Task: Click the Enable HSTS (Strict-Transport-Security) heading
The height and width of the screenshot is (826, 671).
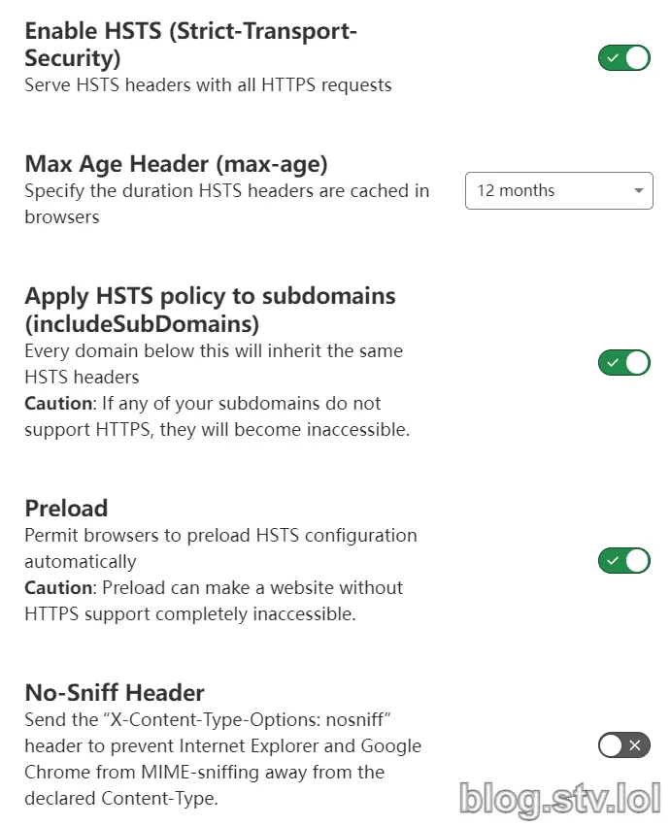Action: coord(190,45)
